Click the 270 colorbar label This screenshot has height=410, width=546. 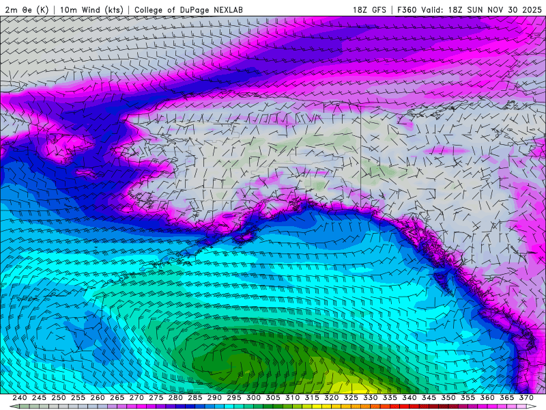coord(136,398)
